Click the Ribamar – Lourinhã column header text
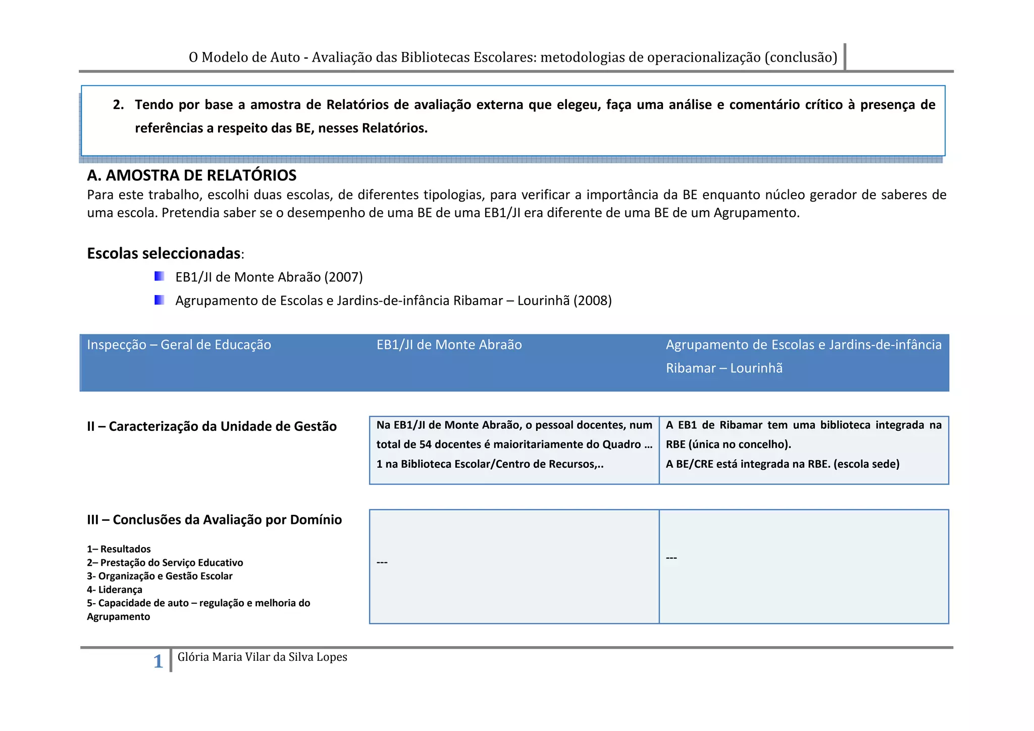The width and height of the screenshot is (1034, 731). pos(723,368)
